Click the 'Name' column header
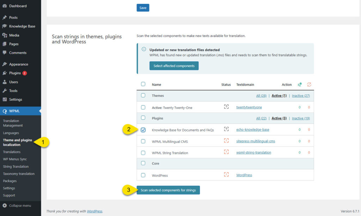 [156, 85]
